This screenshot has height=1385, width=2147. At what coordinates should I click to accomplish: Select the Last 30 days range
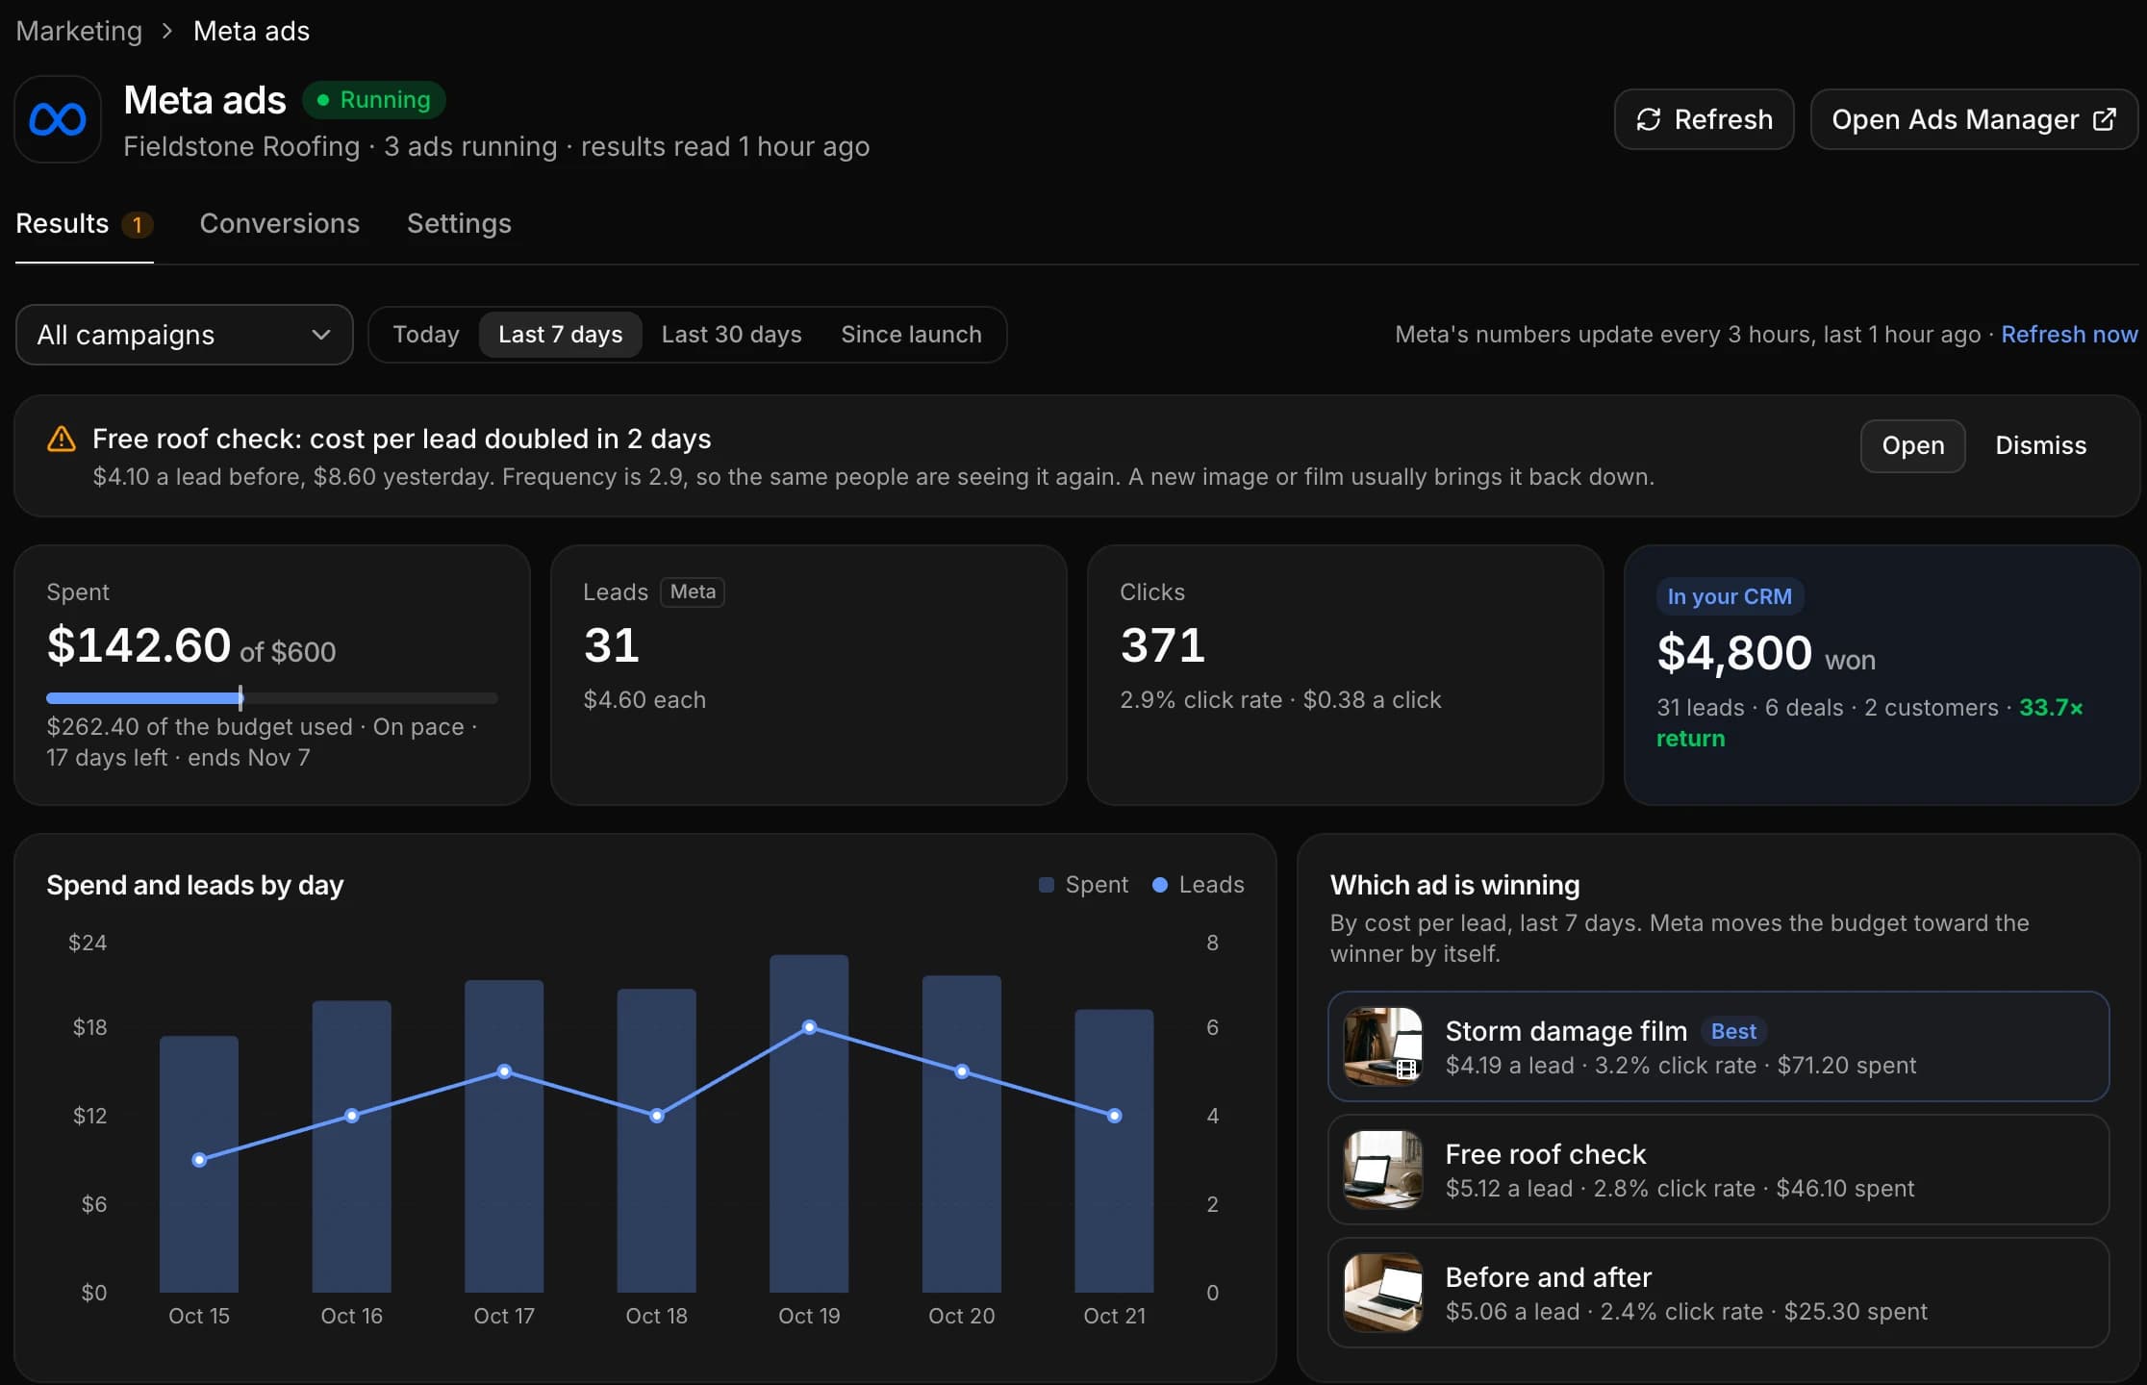pos(731,335)
